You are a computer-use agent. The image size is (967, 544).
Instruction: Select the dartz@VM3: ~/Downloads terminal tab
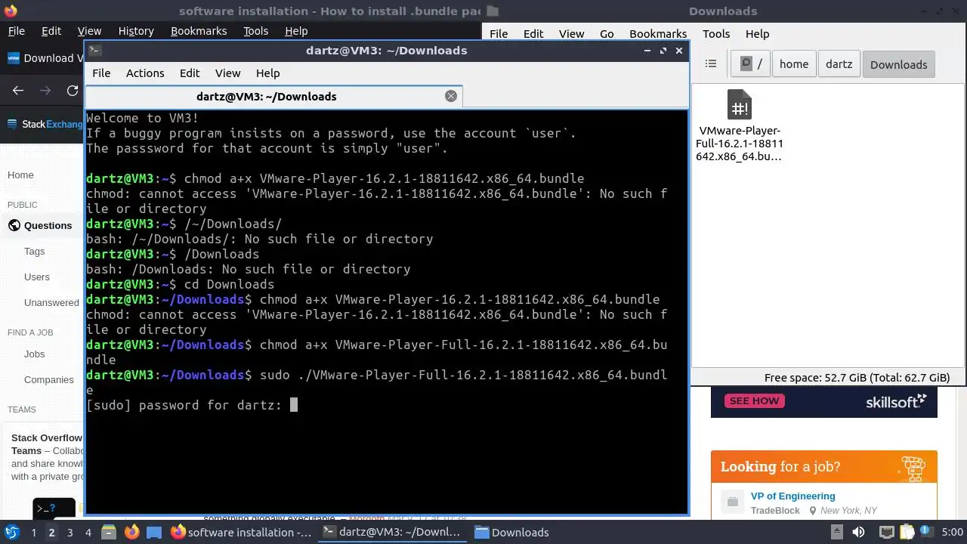coord(266,97)
